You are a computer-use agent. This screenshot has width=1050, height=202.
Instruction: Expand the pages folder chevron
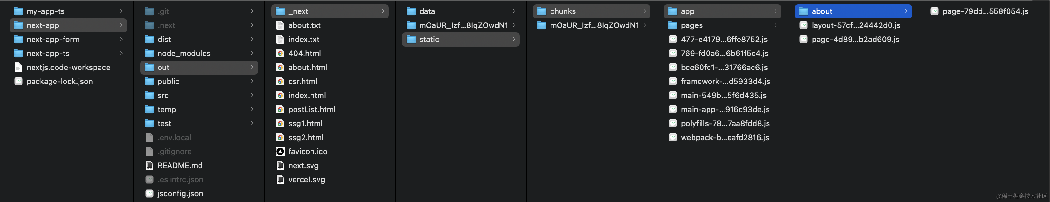775,25
